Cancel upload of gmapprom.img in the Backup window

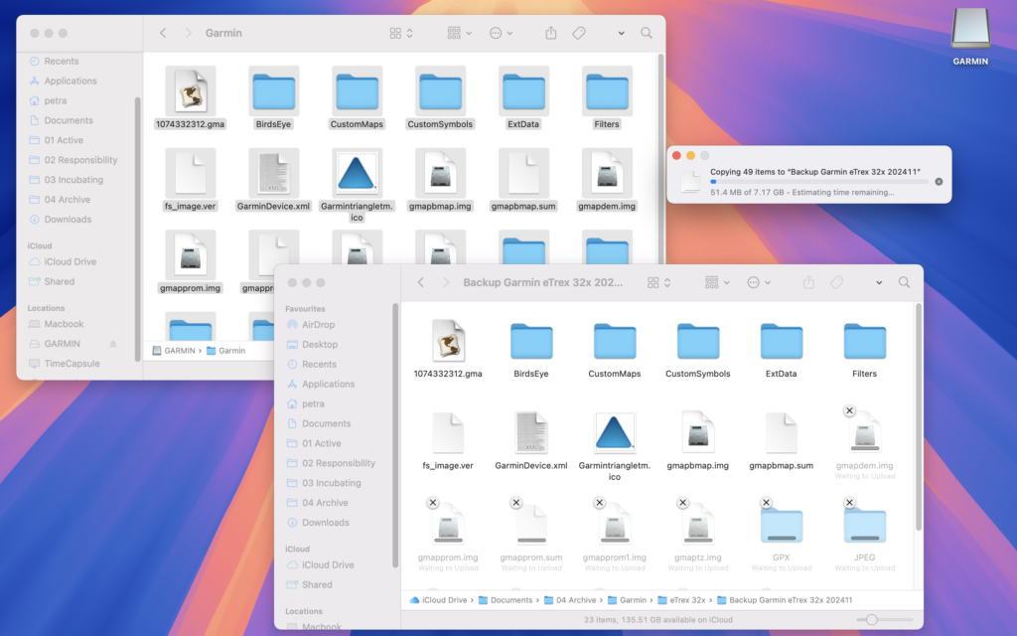(433, 502)
